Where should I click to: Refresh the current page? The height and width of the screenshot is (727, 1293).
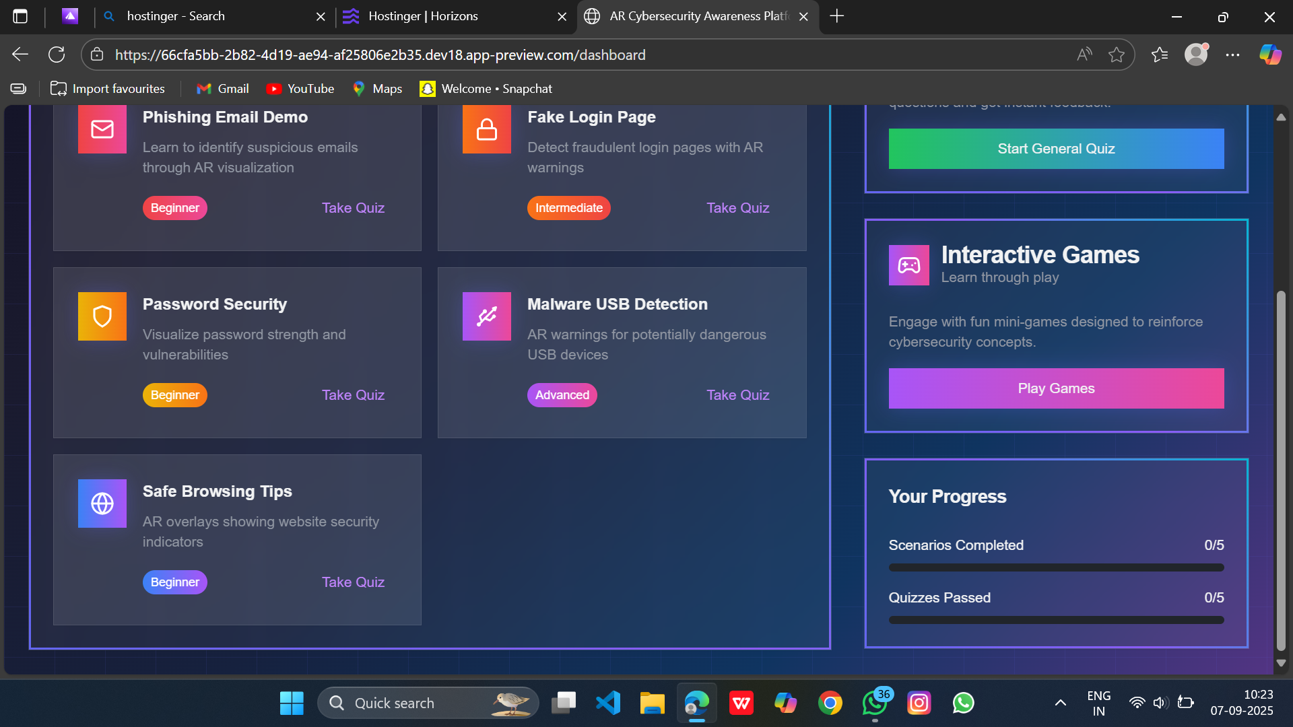click(x=57, y=55)
